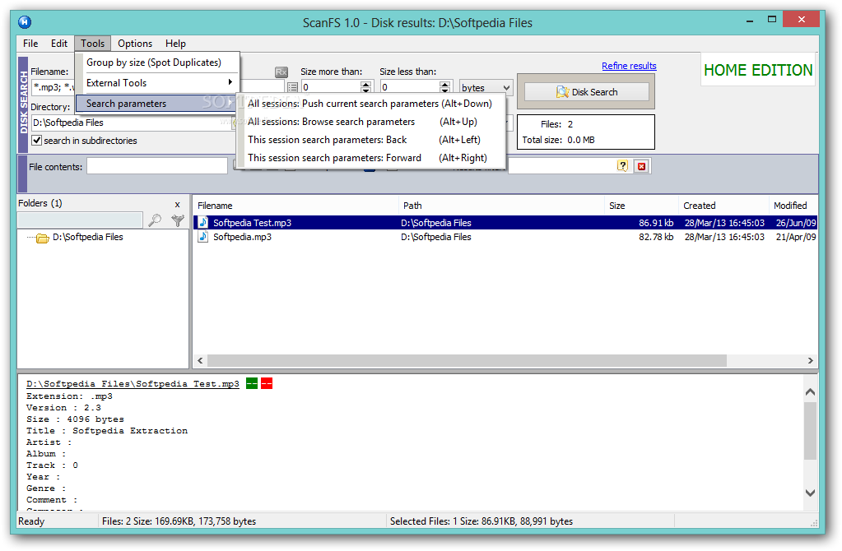Click the Search parameters menu entry
The width and height of the screenshot is (842, 551).
156,104
